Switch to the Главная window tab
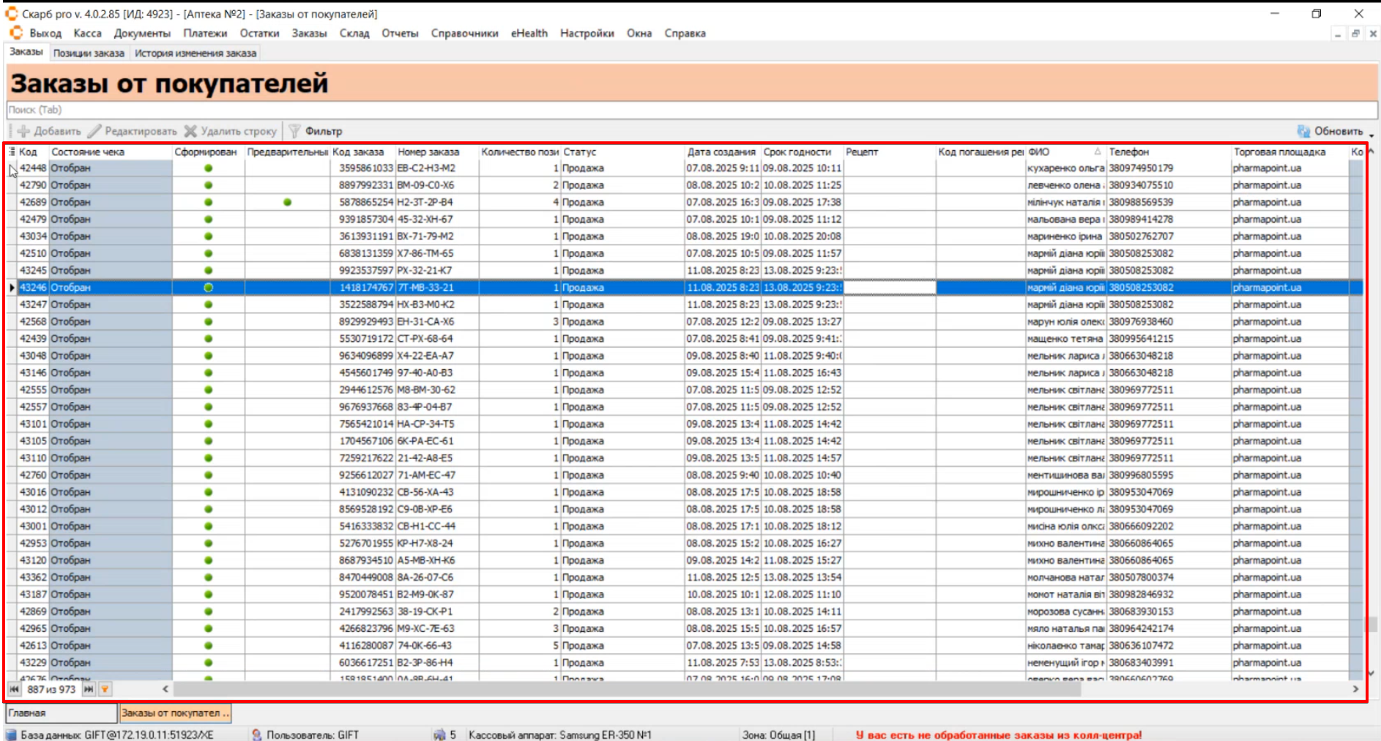Viewport: 1381px width, 741px height. (62, 712)
